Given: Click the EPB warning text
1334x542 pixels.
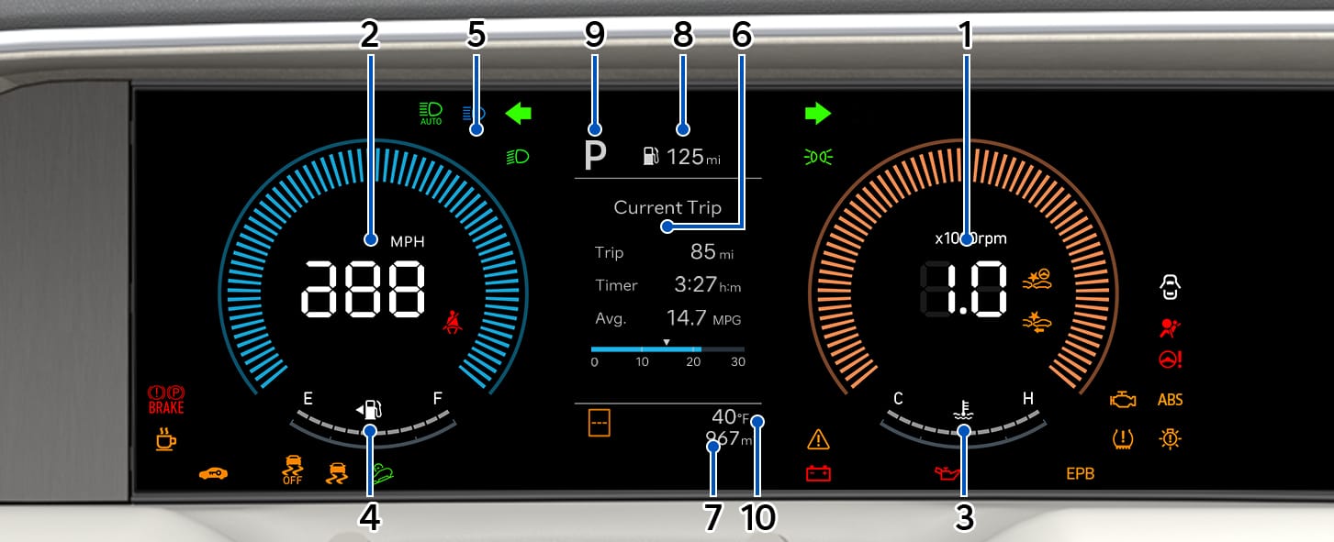Looking at the screenshot, I should click(1080, 474).
